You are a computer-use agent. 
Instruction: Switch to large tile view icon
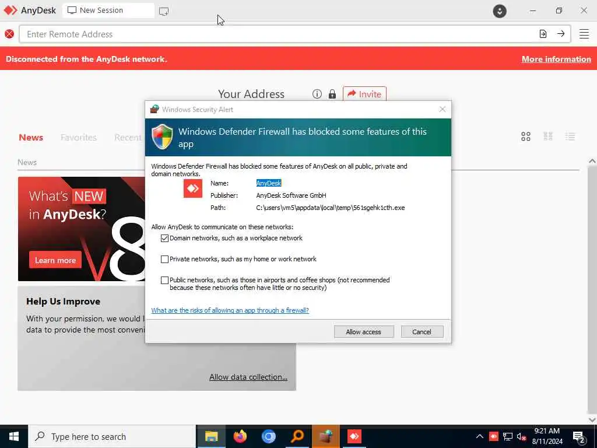coord(526,136)
